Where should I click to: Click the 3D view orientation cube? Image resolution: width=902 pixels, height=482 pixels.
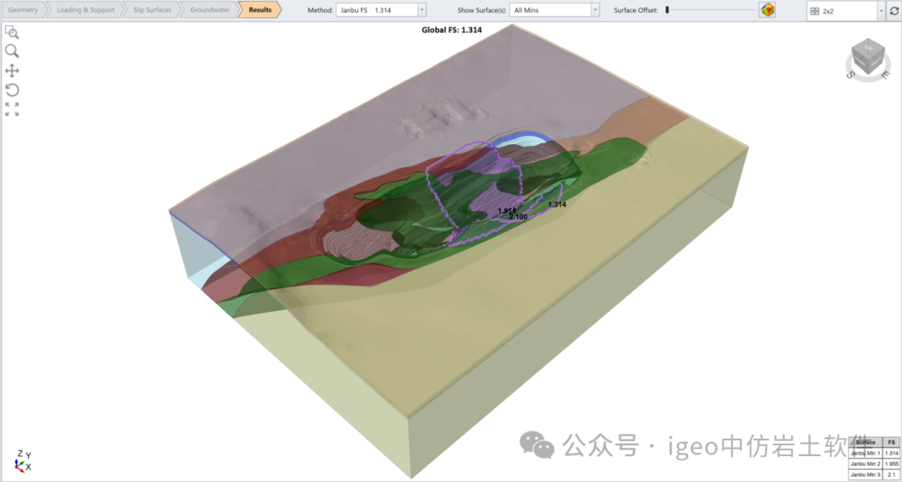click(869, 58)
